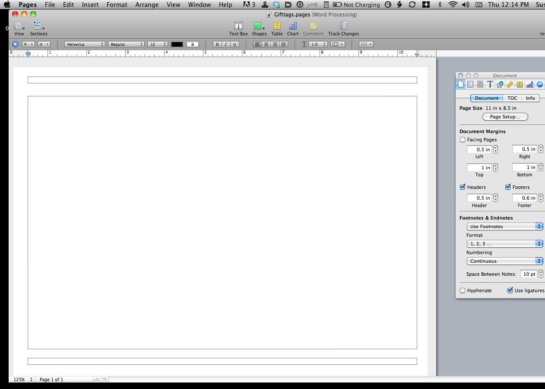Click the Bluetooth menu bar icon
Screen dimensions: 545x389
(440, 5)
